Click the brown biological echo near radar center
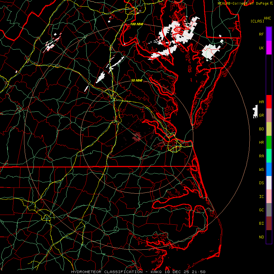 pos(137,136)
